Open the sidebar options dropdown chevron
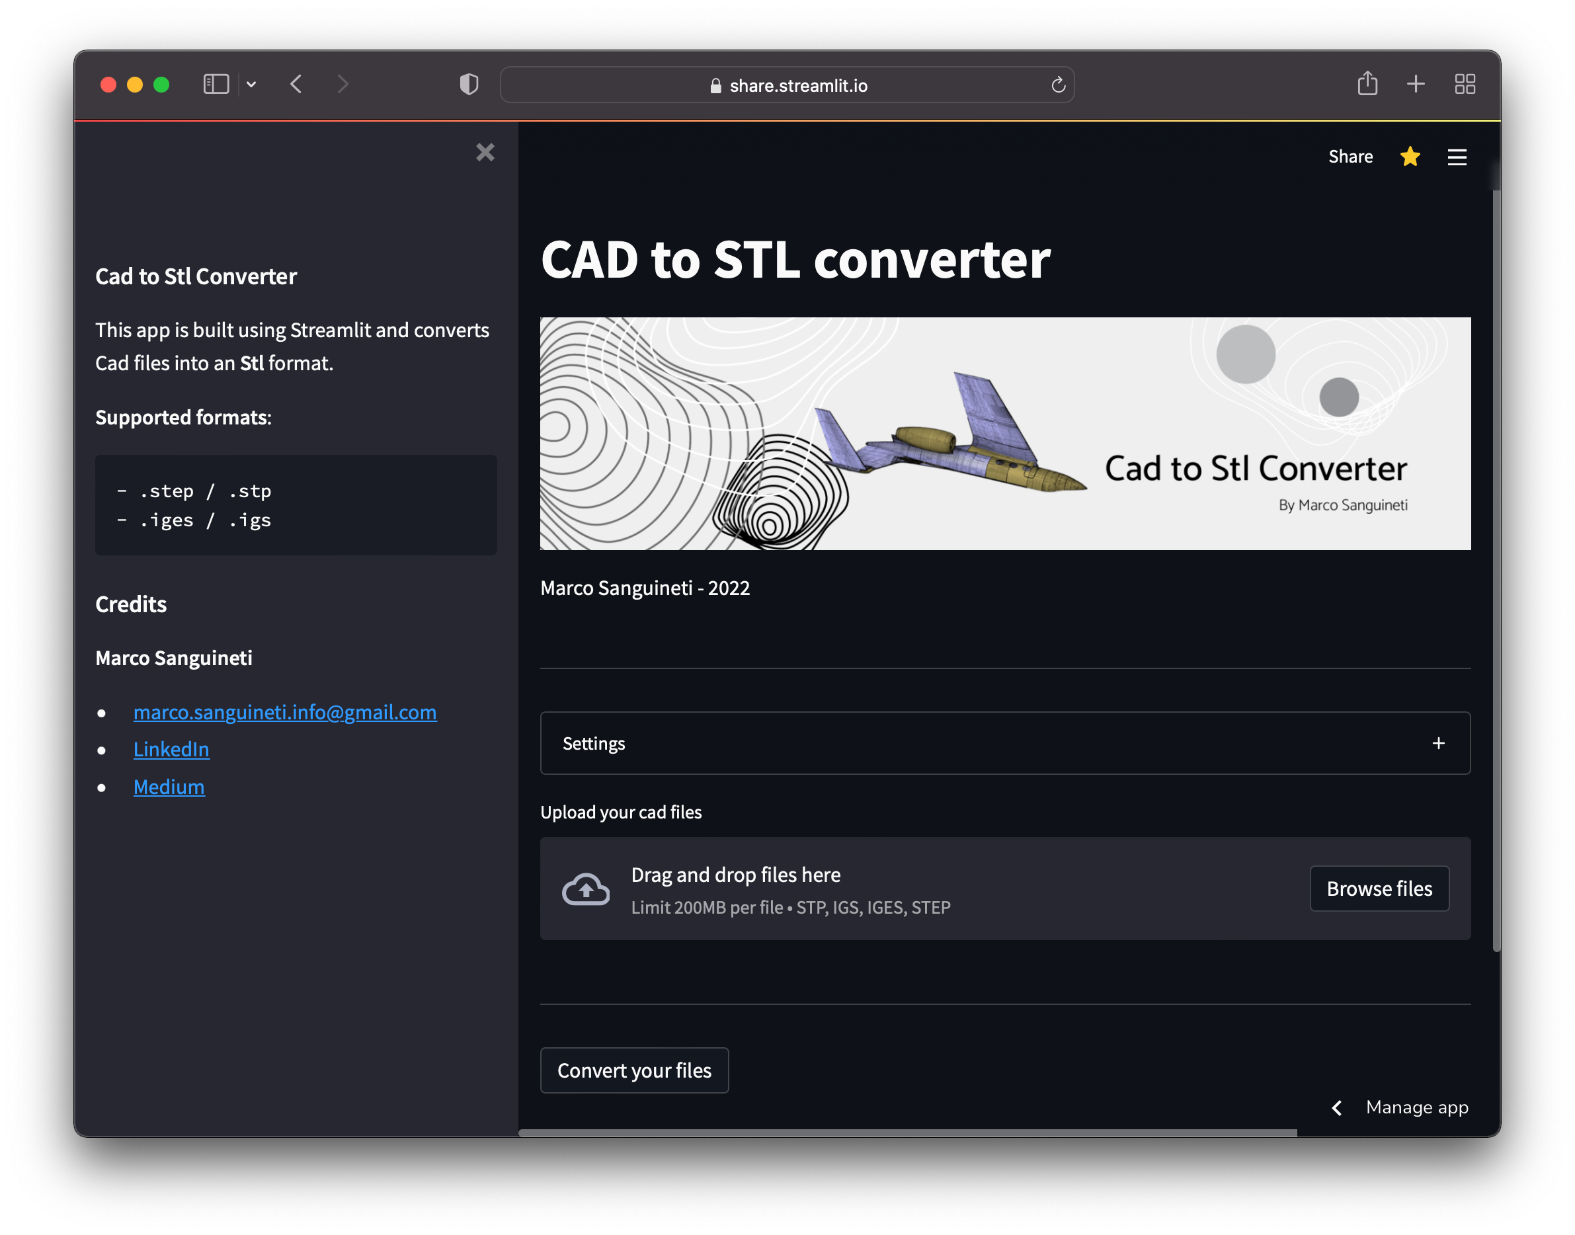 coord(251,85)
